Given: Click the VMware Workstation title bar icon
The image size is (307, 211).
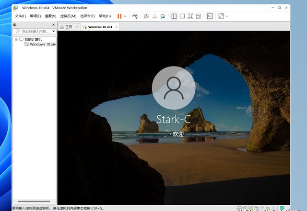Looking at the screenshot, I should pyautogui.click(x=15, y=8).
